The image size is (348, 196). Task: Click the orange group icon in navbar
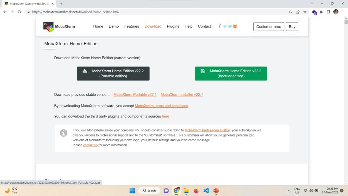click(235, 26)
